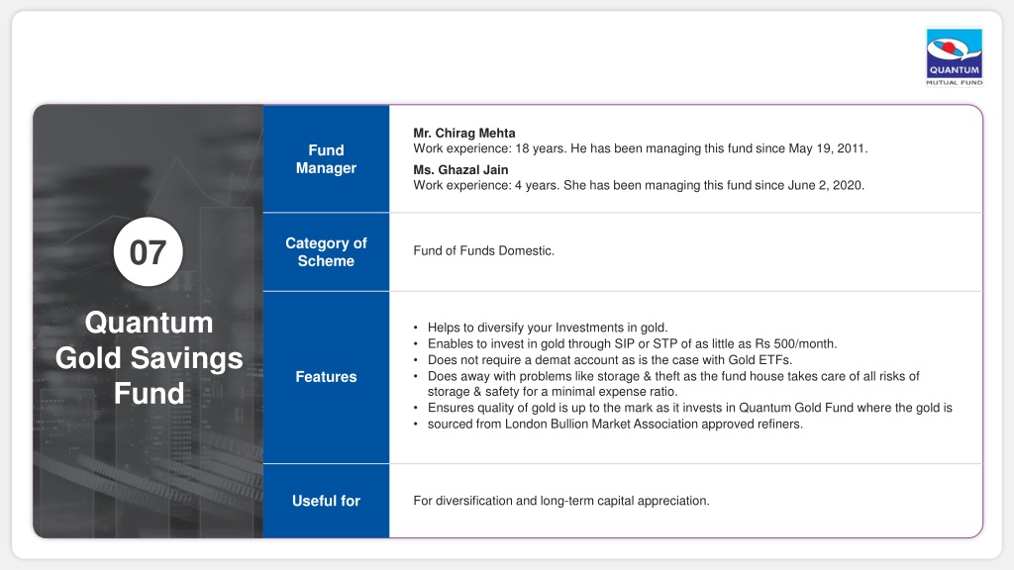Screen dimensions: 1014x570
Task: Click the Useful for label cell
Action: 326,501
